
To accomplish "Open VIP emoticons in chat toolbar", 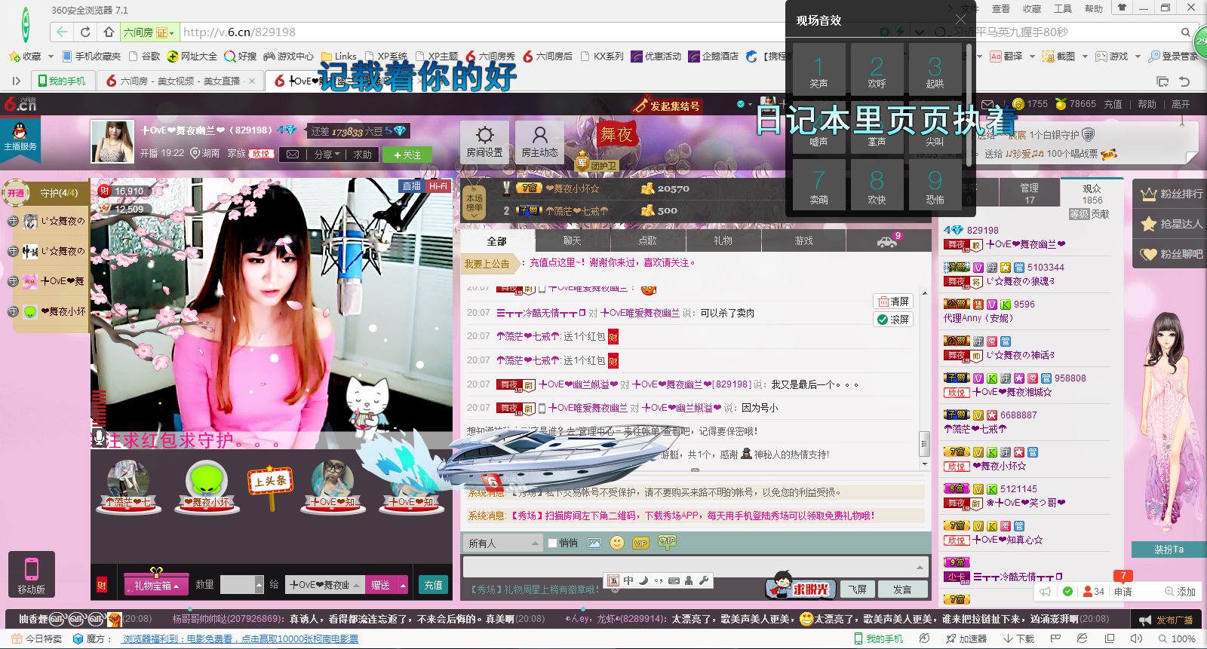I will (641, 543).
